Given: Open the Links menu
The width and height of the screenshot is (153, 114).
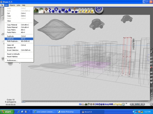Looking at the screenshot, I should tap(18, 5).
